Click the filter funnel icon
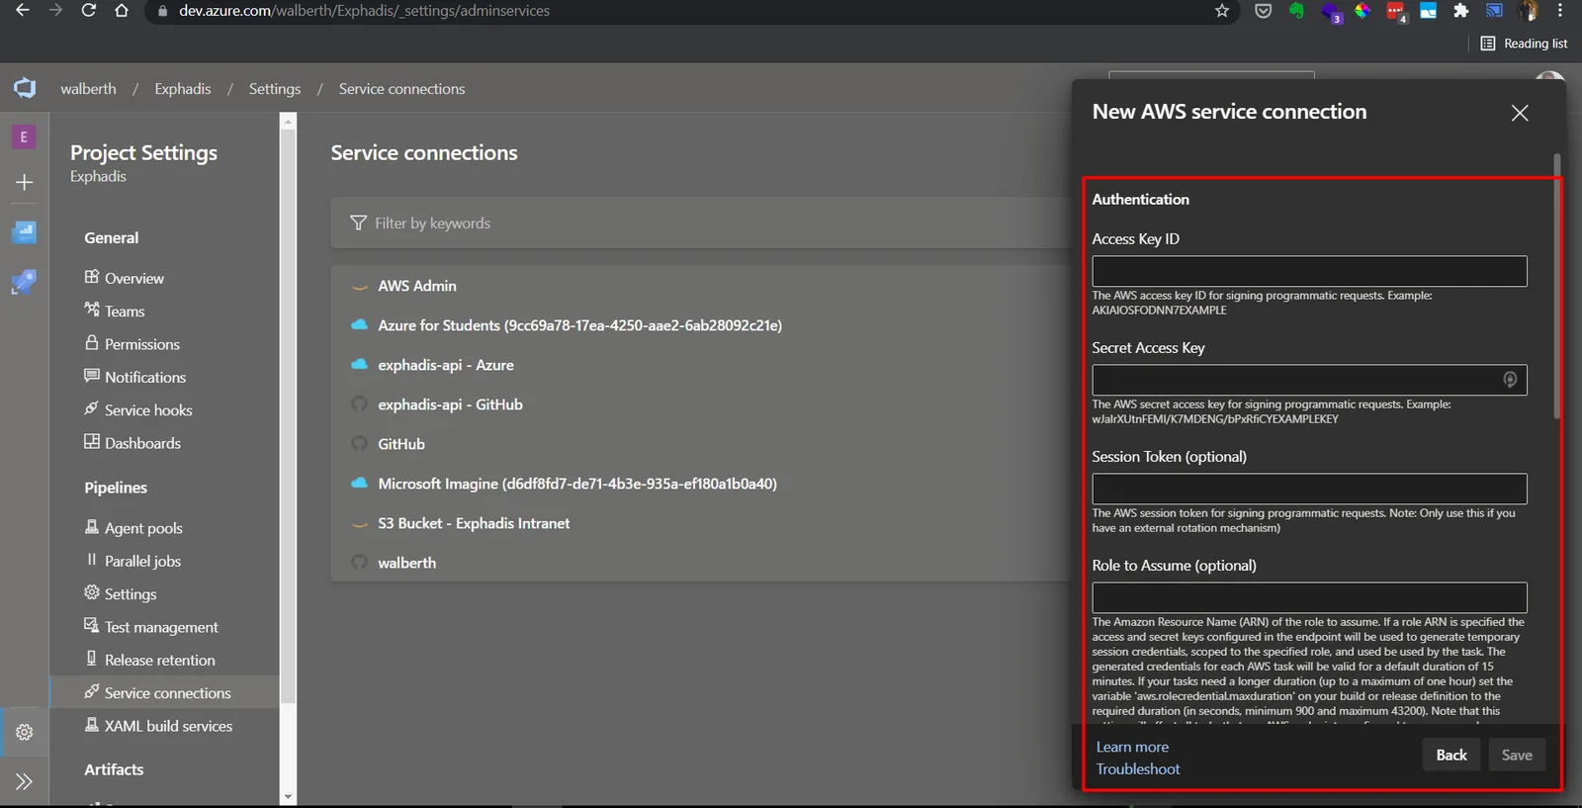Screen dimensions: 1582x808 tap(358, 223)
